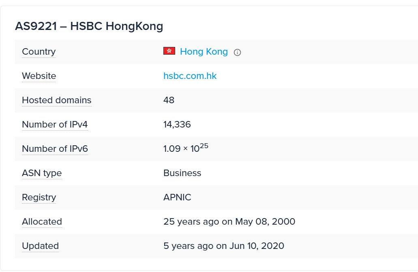Click the underlined Allocated label
The image size is (418, 272).
(x=42, y=222)
